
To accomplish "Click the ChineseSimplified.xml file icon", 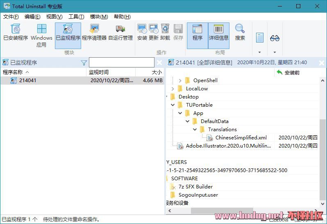I will 209,138.
